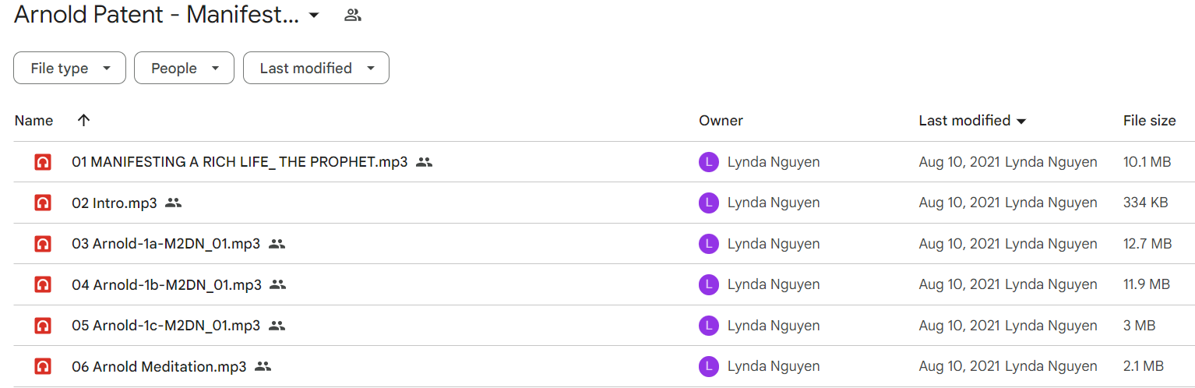Click the audio icon beside 02 Intro.mp3
Image resolution: width=1195 pixels, height=388 pixels.
43,203
